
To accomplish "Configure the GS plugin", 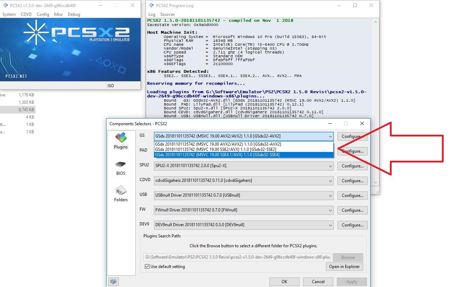I will [353, 136].
